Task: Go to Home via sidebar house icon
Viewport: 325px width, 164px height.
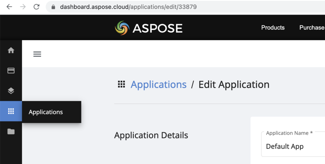Action: click(11, 50)
